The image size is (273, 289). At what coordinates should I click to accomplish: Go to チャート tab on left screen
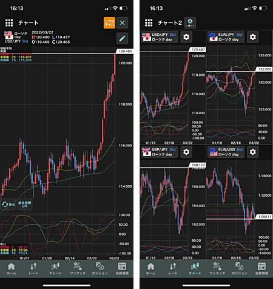point(55,268)
